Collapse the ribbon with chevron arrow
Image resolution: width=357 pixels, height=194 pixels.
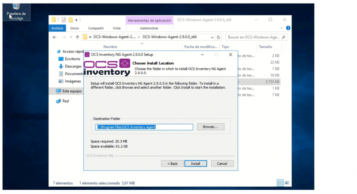tap(281, 28)
